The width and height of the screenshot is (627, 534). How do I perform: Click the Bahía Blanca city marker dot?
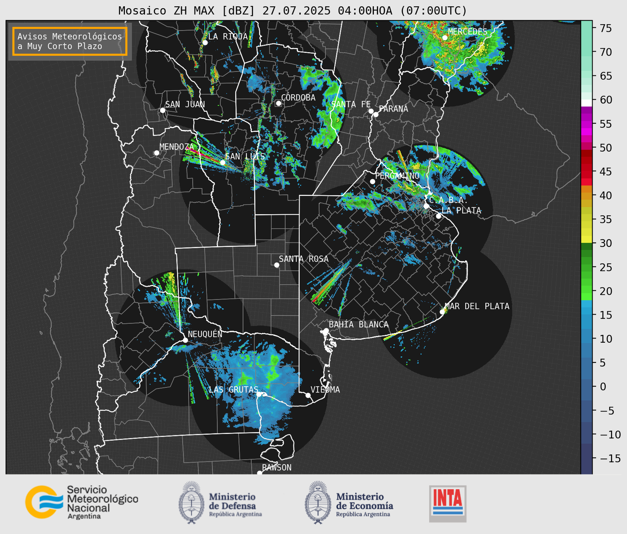326,331
